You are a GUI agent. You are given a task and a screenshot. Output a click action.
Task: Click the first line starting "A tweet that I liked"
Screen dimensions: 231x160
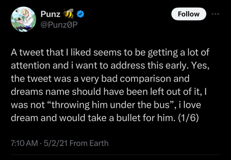[x=110, y=52]
